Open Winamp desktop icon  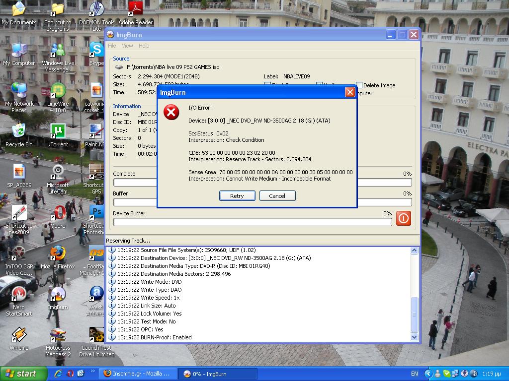(x=19, y=339)
